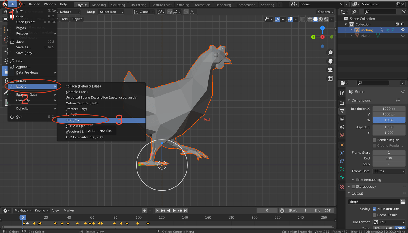Image resolution: width=408 pixels, height=233 pixels.
Task: Switch to the Sculpting workspace tab
Action: click(x=118, y=5)
